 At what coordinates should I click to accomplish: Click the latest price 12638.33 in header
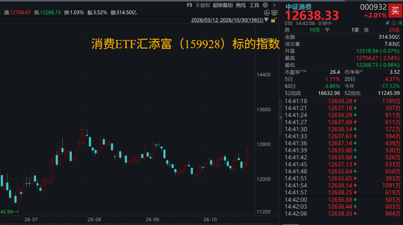click(312, 15)
